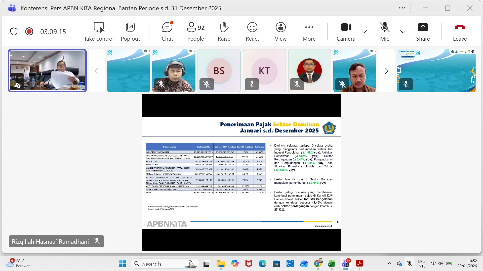
Task: Open the Chat panel
Action: tap(167, 32)
